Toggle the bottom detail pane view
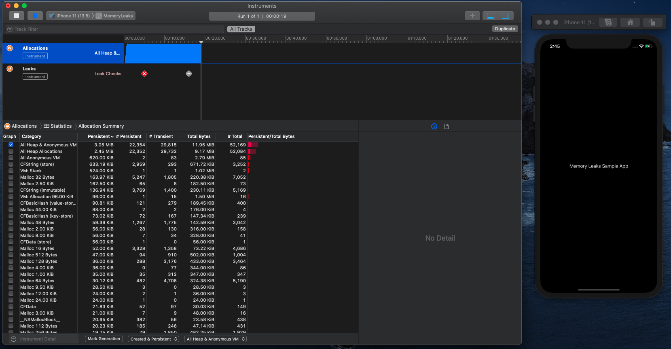The width and height of the screenshot is (671, 349). (491, 16)
